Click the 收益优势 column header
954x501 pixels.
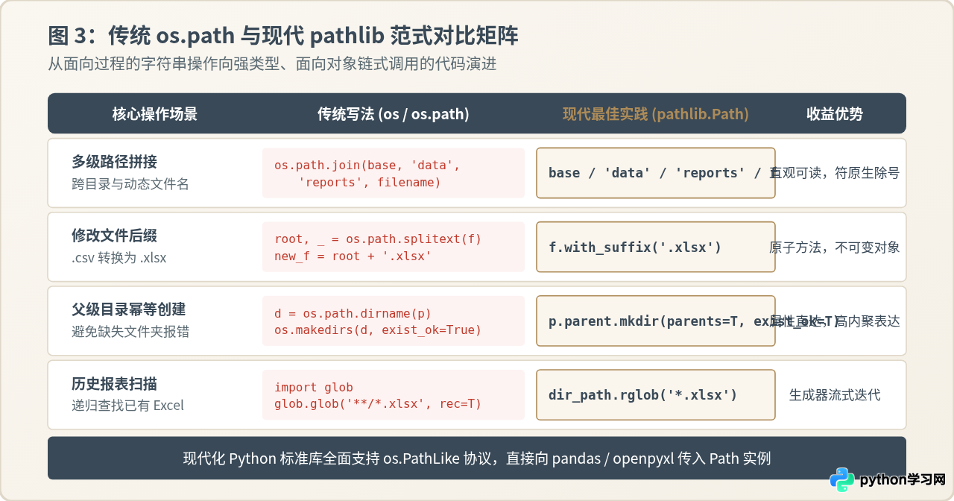coord(835,114)
